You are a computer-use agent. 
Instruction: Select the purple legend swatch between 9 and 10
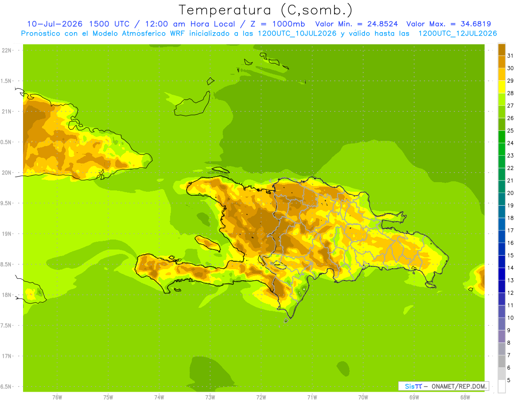(502, 324)
